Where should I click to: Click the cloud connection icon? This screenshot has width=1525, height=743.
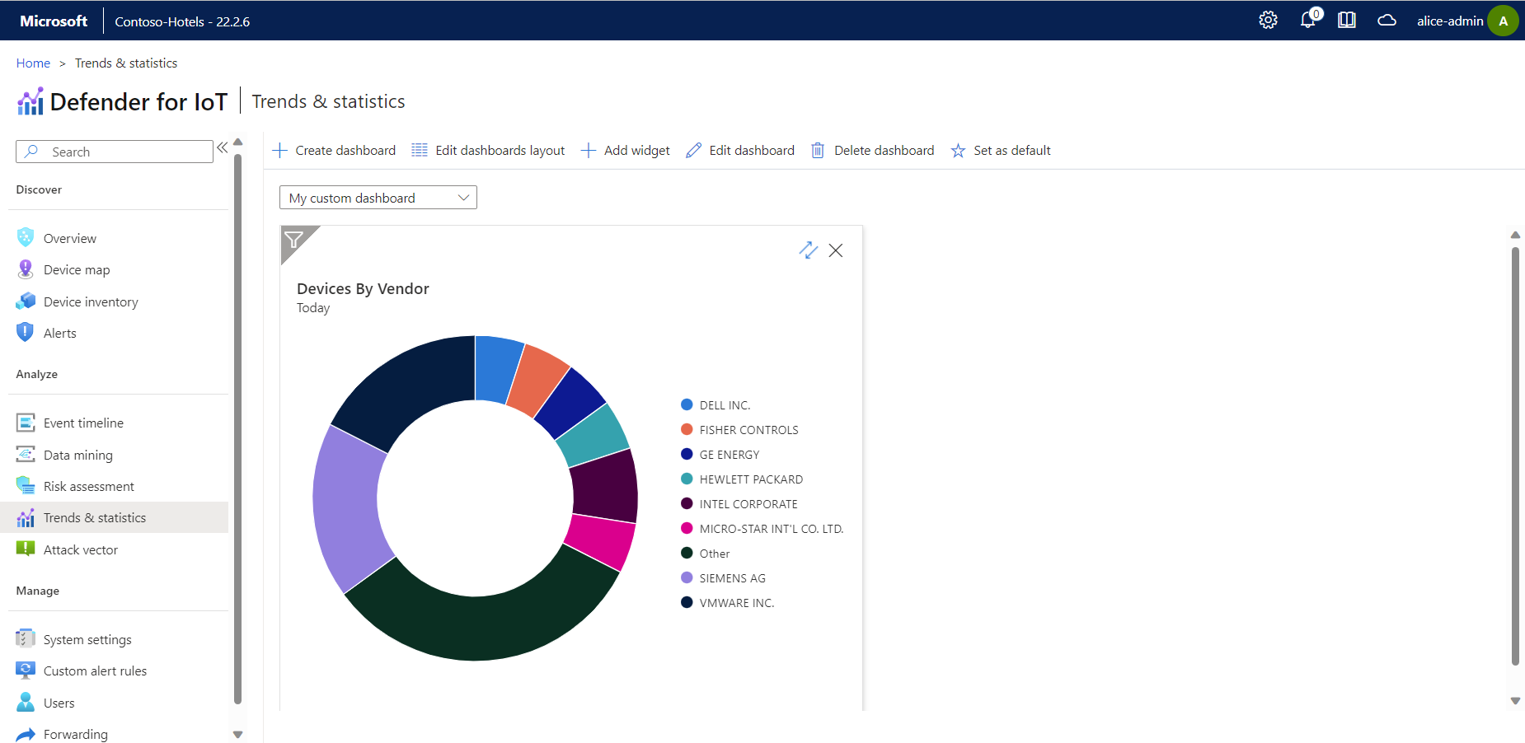[x=1387, y=21]
